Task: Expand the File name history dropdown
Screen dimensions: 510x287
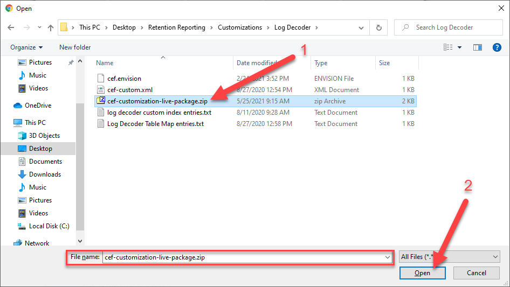Action: (388, 257)
